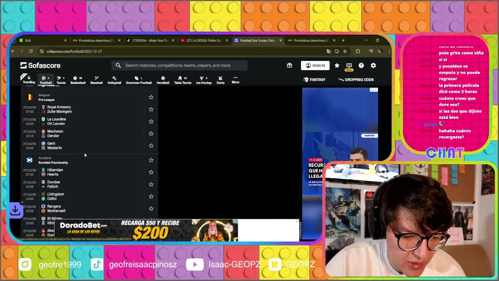
Task: Select the Football sport tab
Action: [46, 80]
